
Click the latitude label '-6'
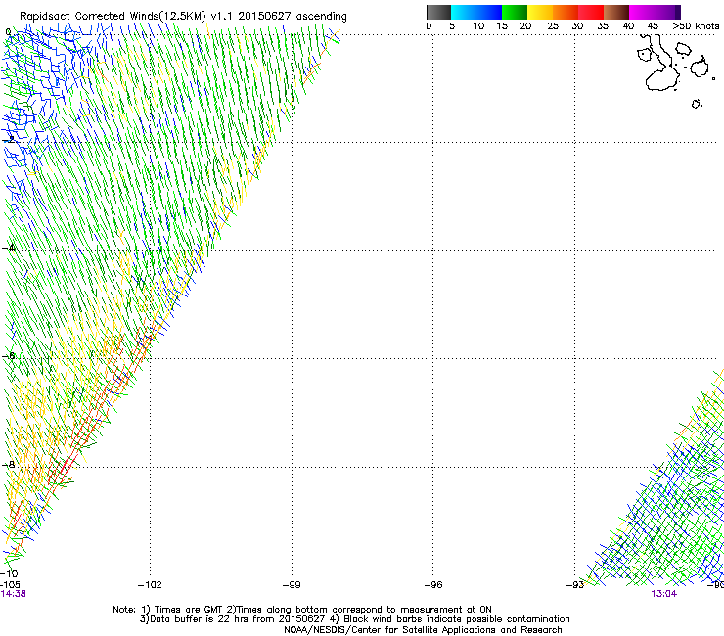coord(9,355)
